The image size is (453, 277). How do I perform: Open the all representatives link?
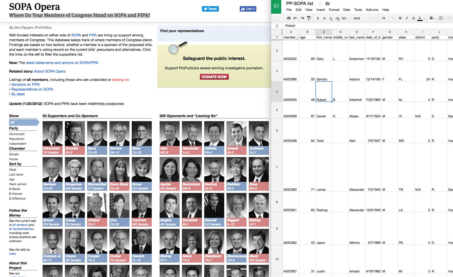tap(21, 229)
